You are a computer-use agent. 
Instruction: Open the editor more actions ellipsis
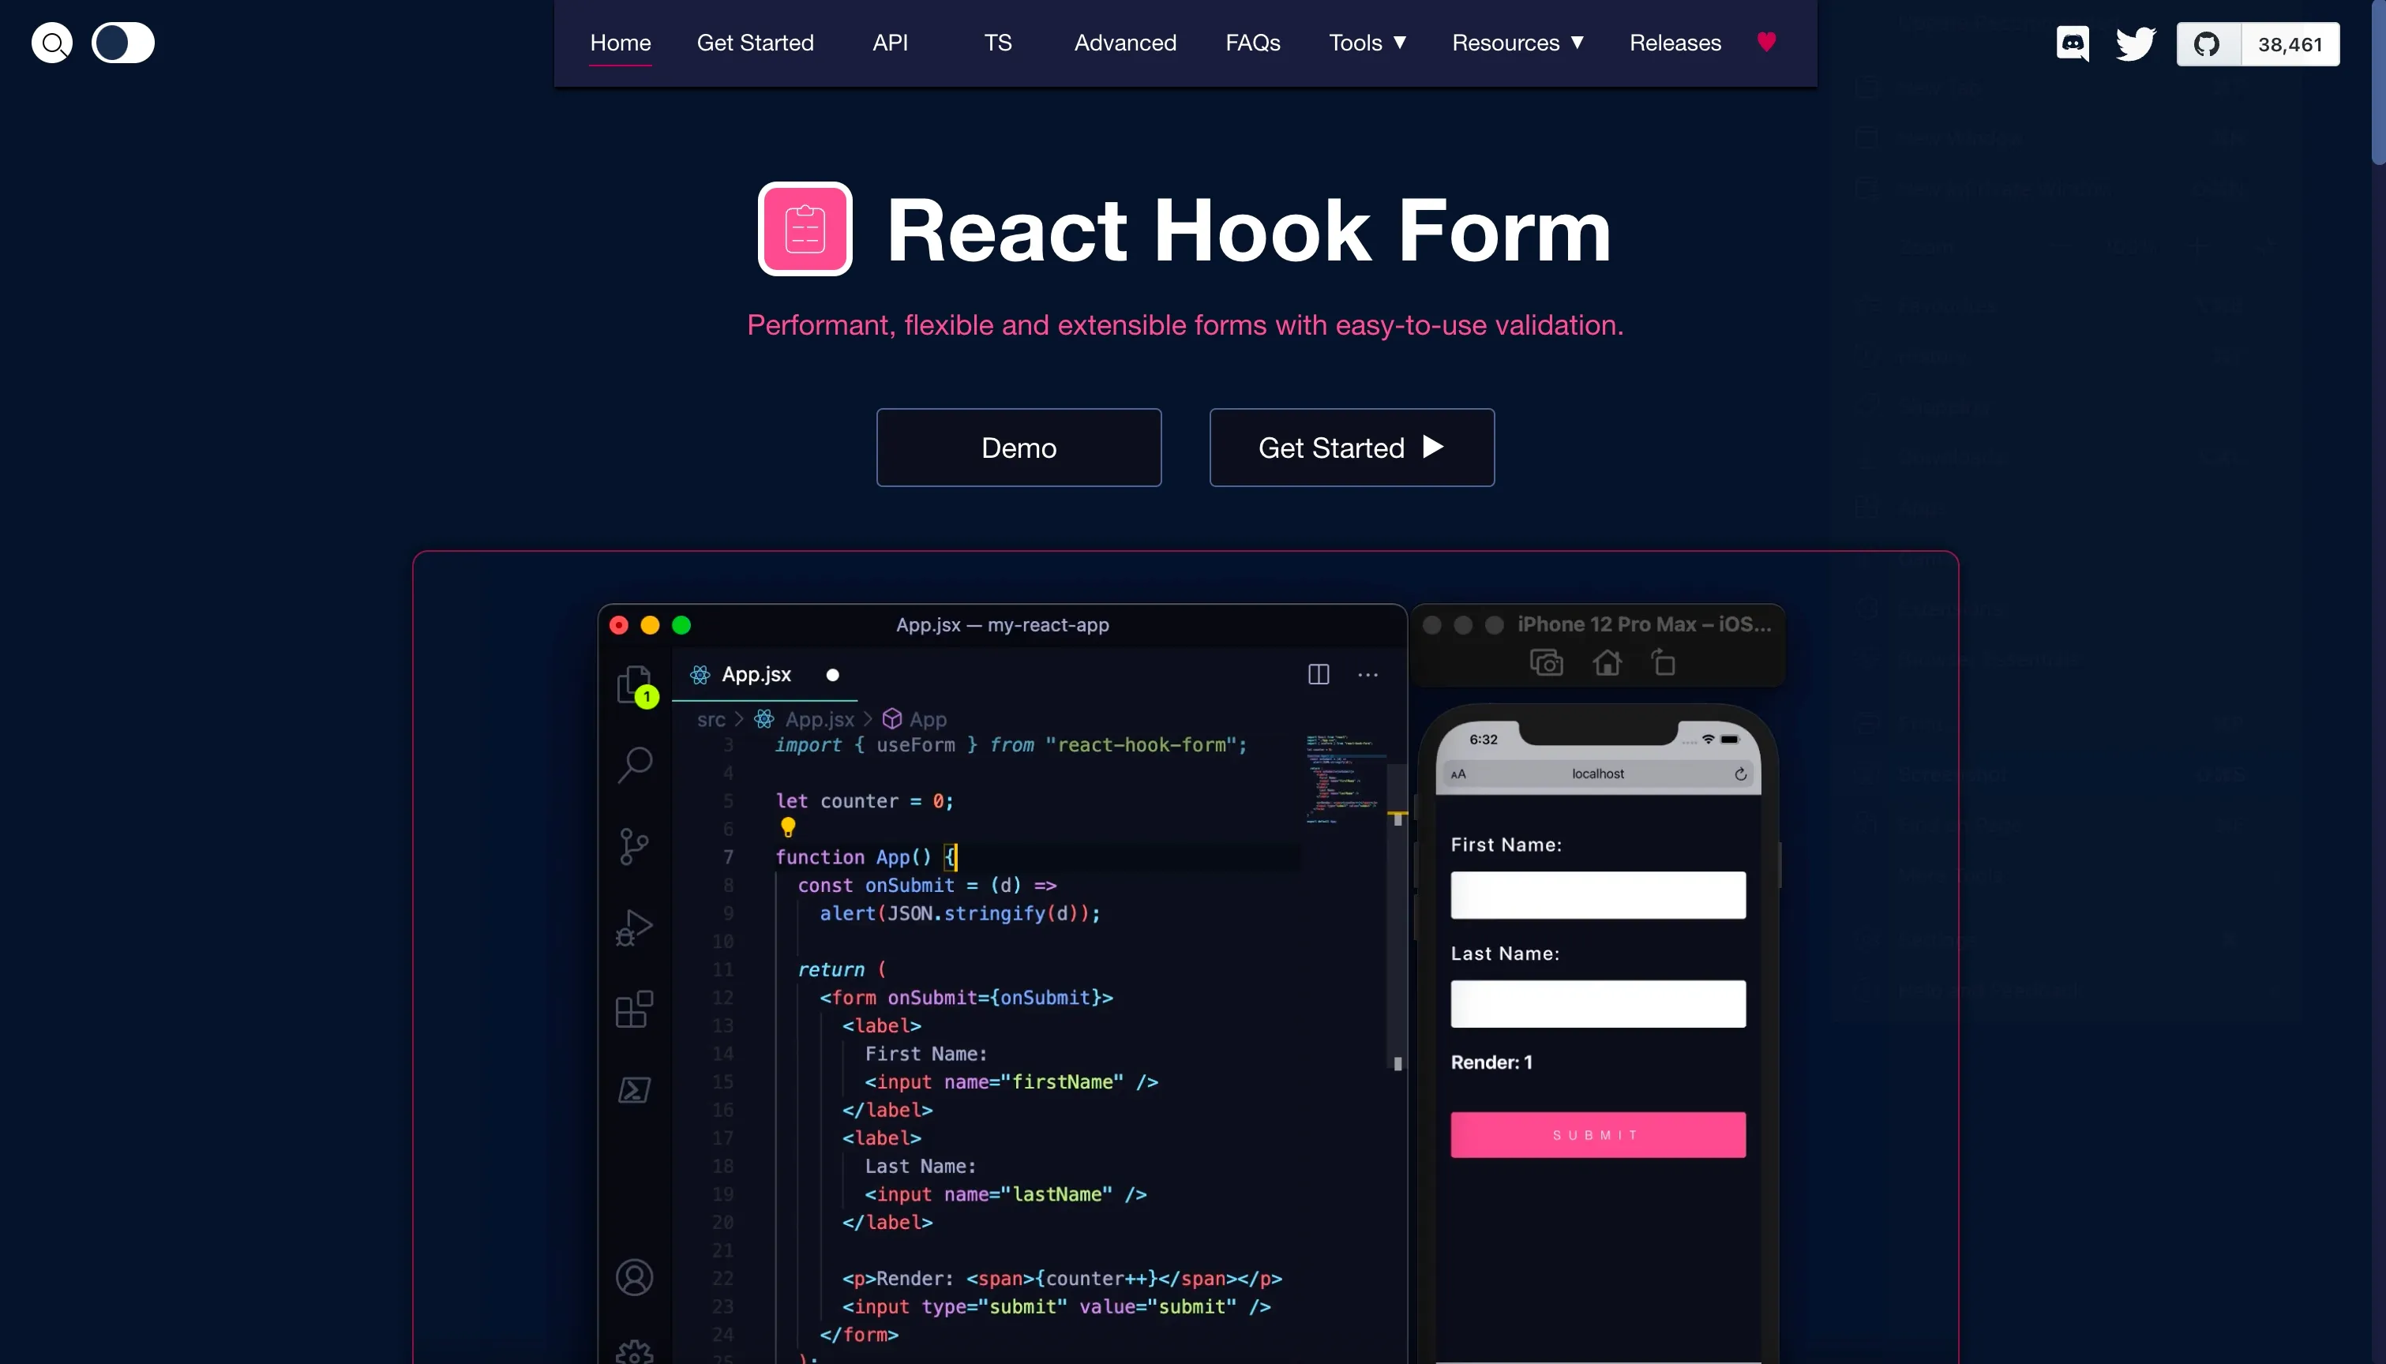pyautogui.click(x=1367, y=675)
